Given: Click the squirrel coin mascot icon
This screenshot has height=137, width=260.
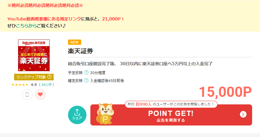Looking at the screenshot, I should pyautogui.click(x=105, y=114).
